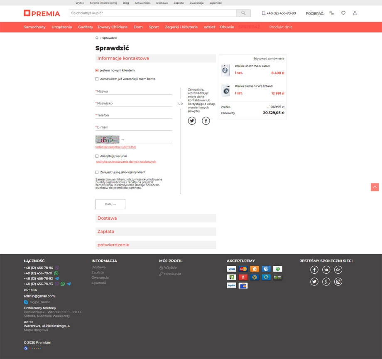
Task: Enable "Zarejestruj się jako lojalny klient"
Action: (x=97, y=172)
